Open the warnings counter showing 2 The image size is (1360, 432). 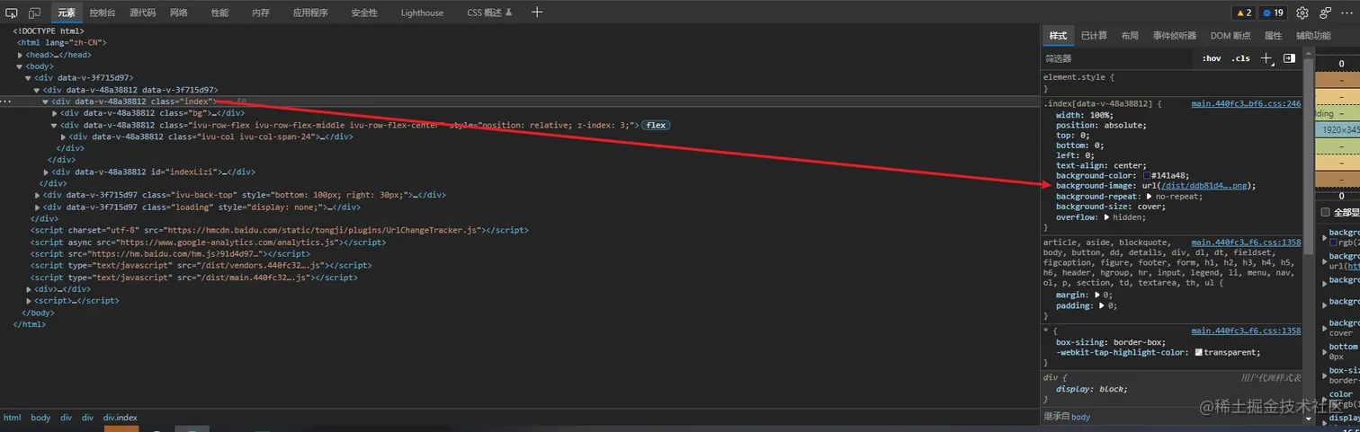(x=1243, y=13)
